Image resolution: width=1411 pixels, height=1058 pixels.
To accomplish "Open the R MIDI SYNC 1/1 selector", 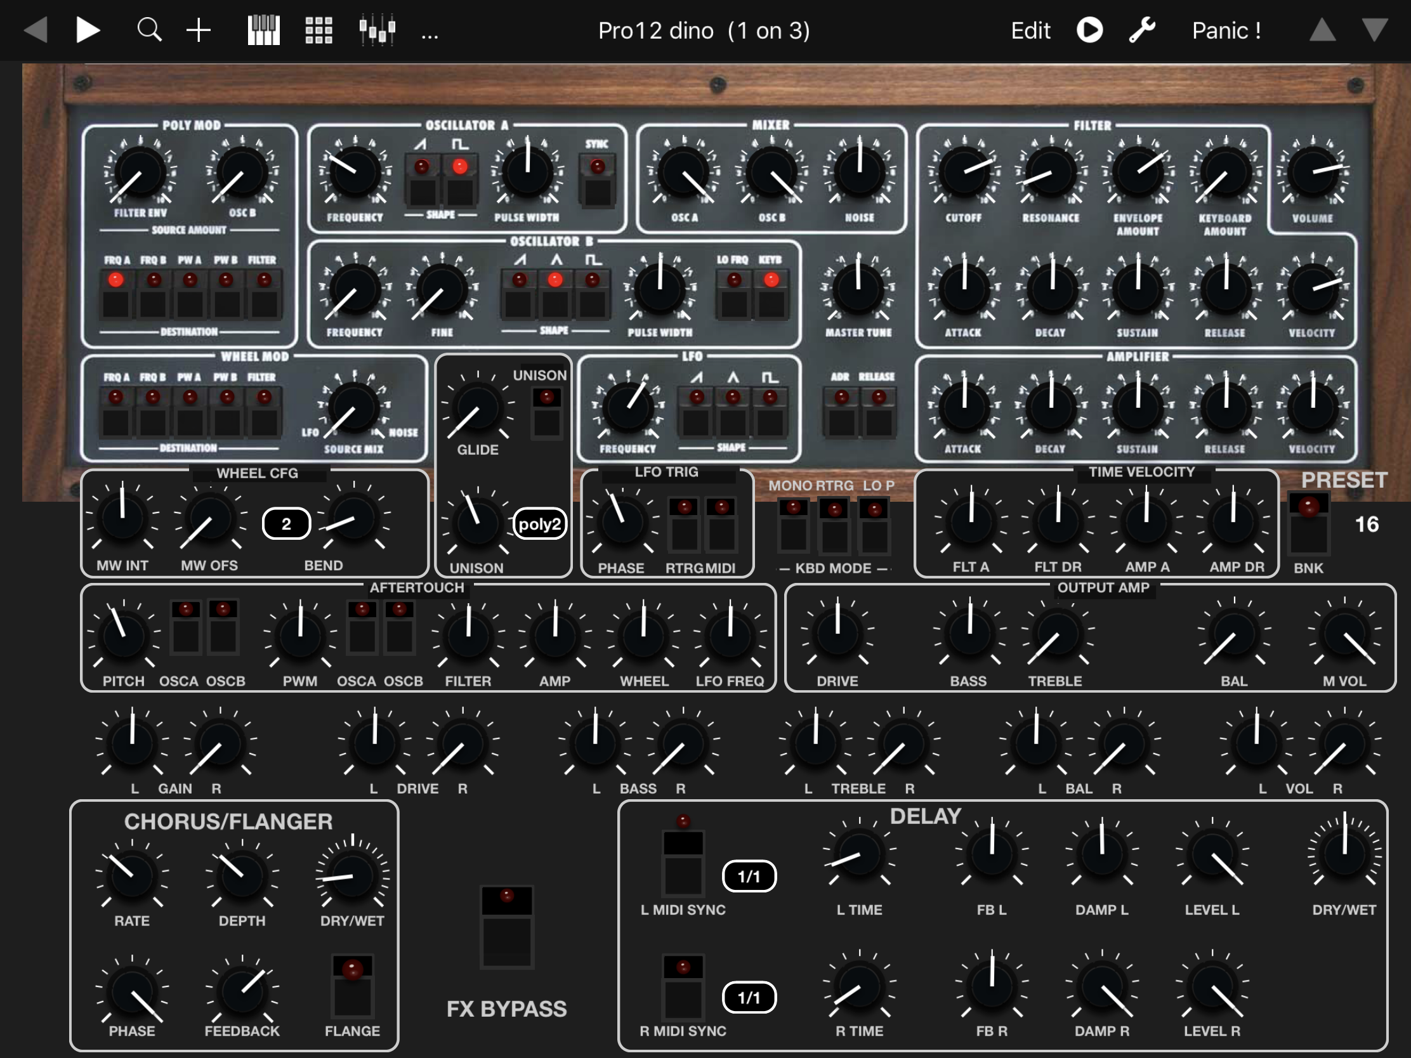I will tap(749, 997).
